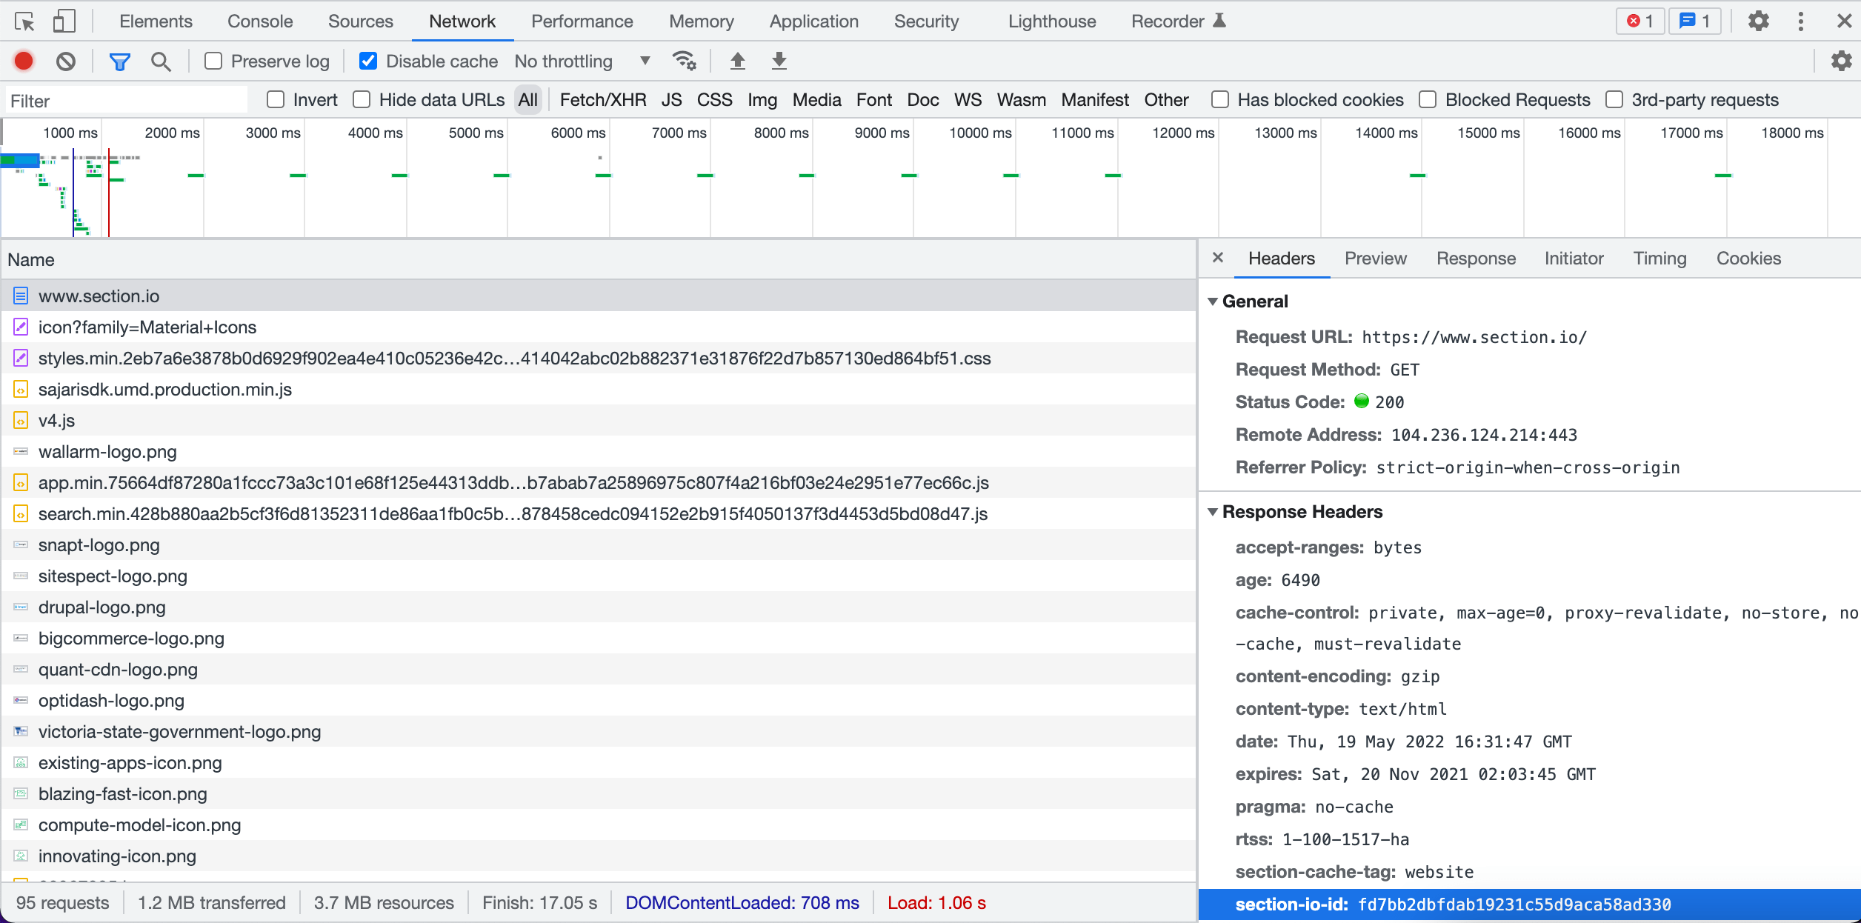Open the Performance tab

point(582,21)
